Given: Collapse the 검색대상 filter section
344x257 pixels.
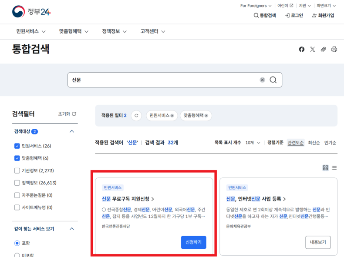Looking at the screenshot, I should coord(72,131).
